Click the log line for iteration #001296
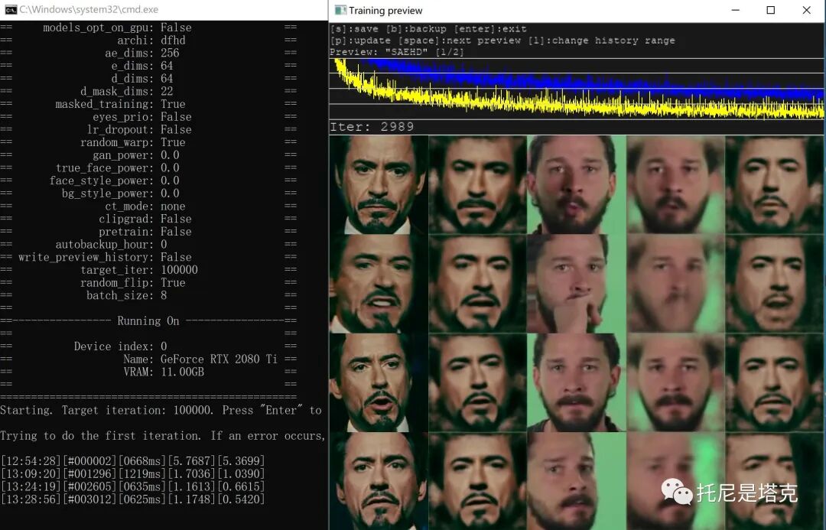The width and height of the screenshot is (826, 530). point(133,473)
